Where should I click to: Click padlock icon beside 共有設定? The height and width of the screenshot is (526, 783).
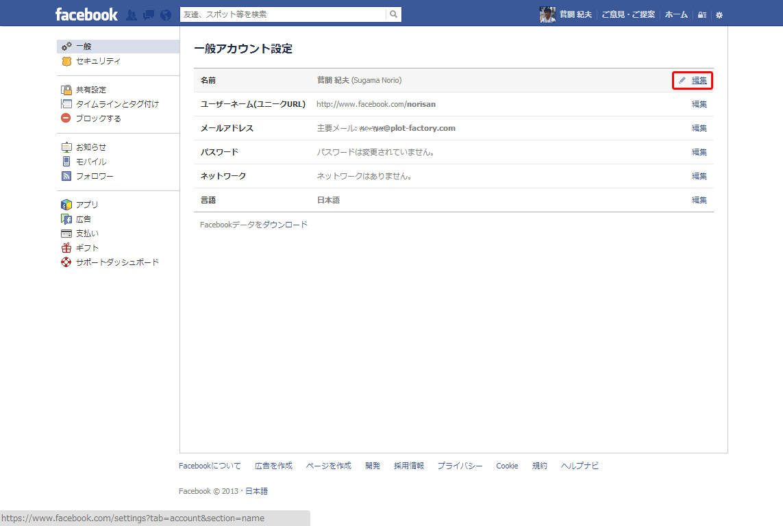(x=66, y=90)
